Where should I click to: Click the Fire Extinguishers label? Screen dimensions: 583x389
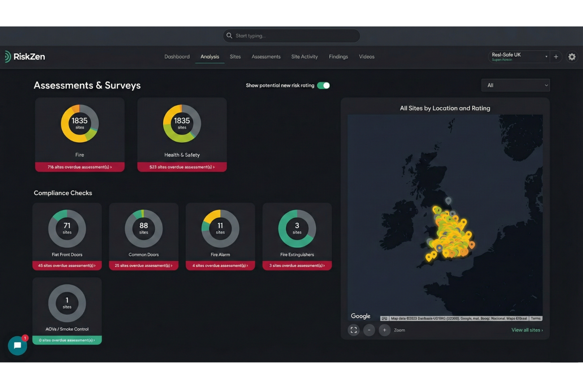point(297,255)
